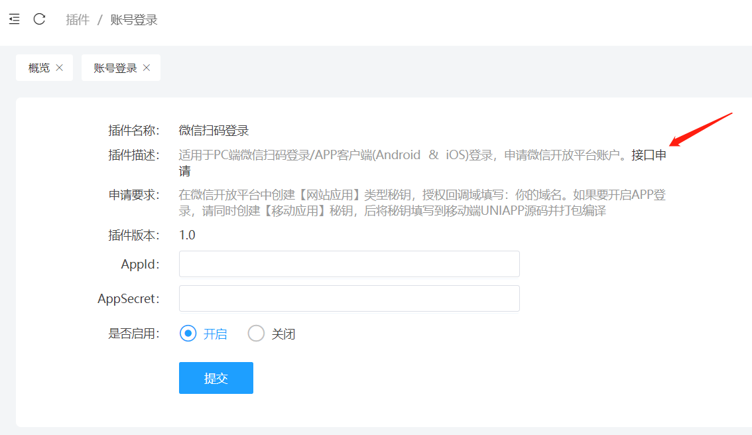Close the 账号登录 tab
Screen dimensions: 752x435
coord(147,68)
